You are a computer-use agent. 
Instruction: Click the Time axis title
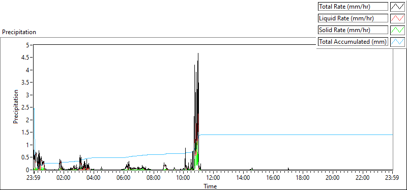click(210, 186)
